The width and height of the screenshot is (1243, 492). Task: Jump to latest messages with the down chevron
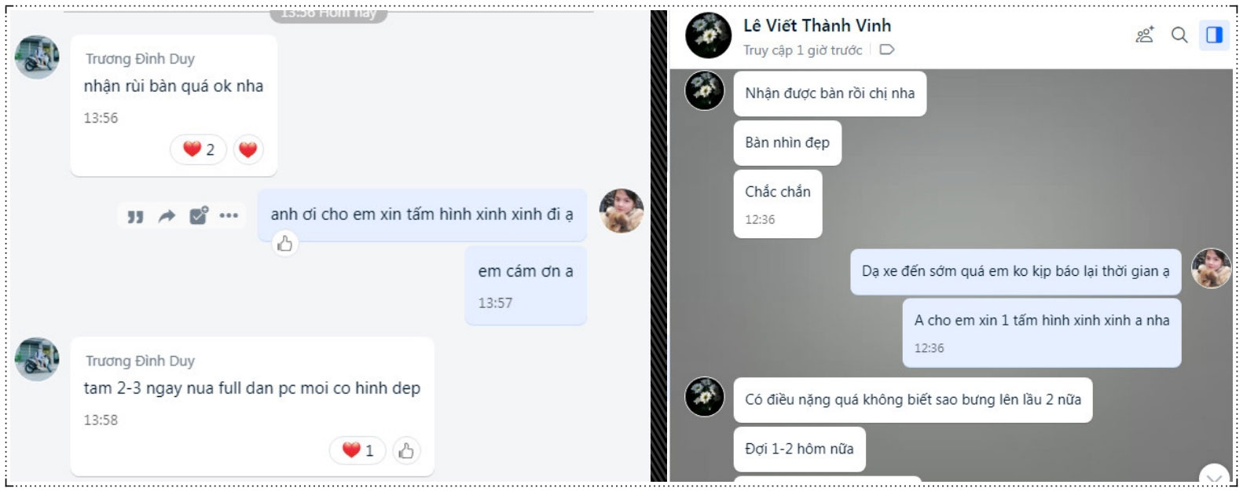point(1214,475)
